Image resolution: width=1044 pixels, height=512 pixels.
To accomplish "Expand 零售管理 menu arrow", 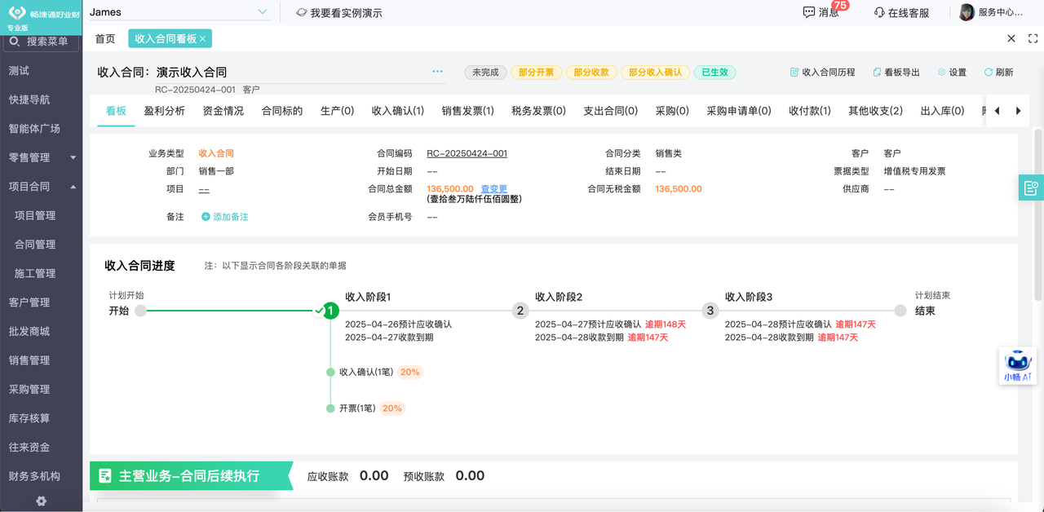I will click(x=73, y=157).
